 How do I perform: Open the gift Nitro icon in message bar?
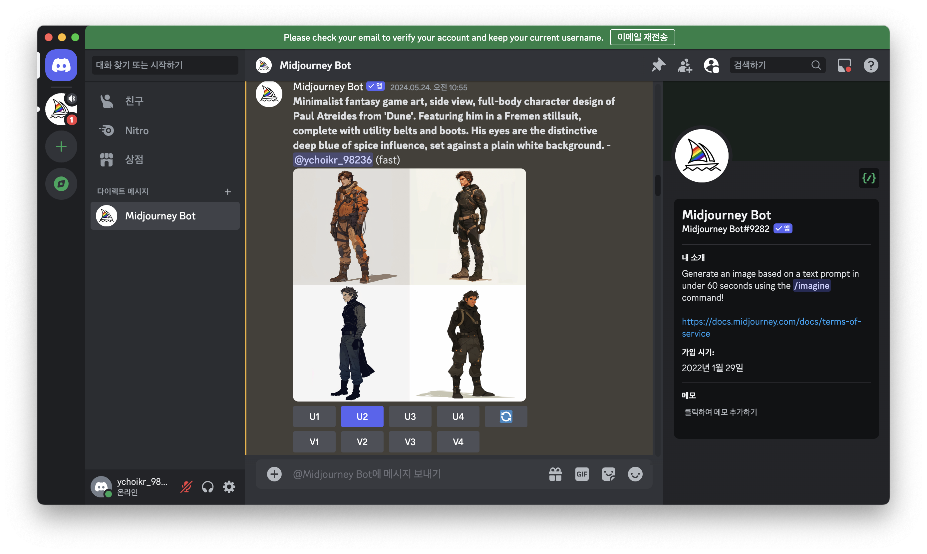click(x=555, y=474)
